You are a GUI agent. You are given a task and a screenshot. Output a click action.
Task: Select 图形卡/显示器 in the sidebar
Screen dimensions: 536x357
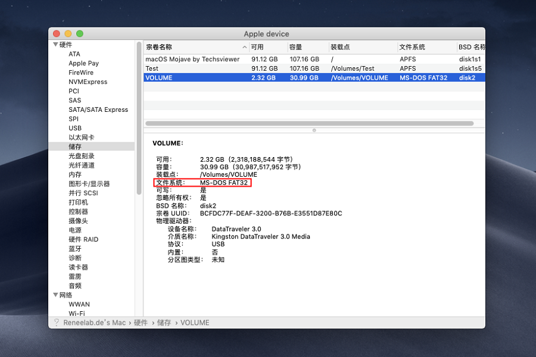pyautogui.click(x=89, y=183)
